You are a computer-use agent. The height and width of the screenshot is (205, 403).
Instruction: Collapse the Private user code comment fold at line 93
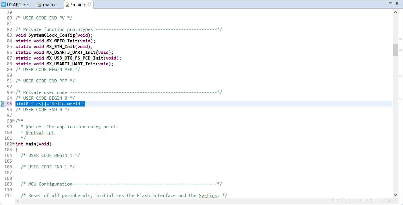(x=13, y=92)
